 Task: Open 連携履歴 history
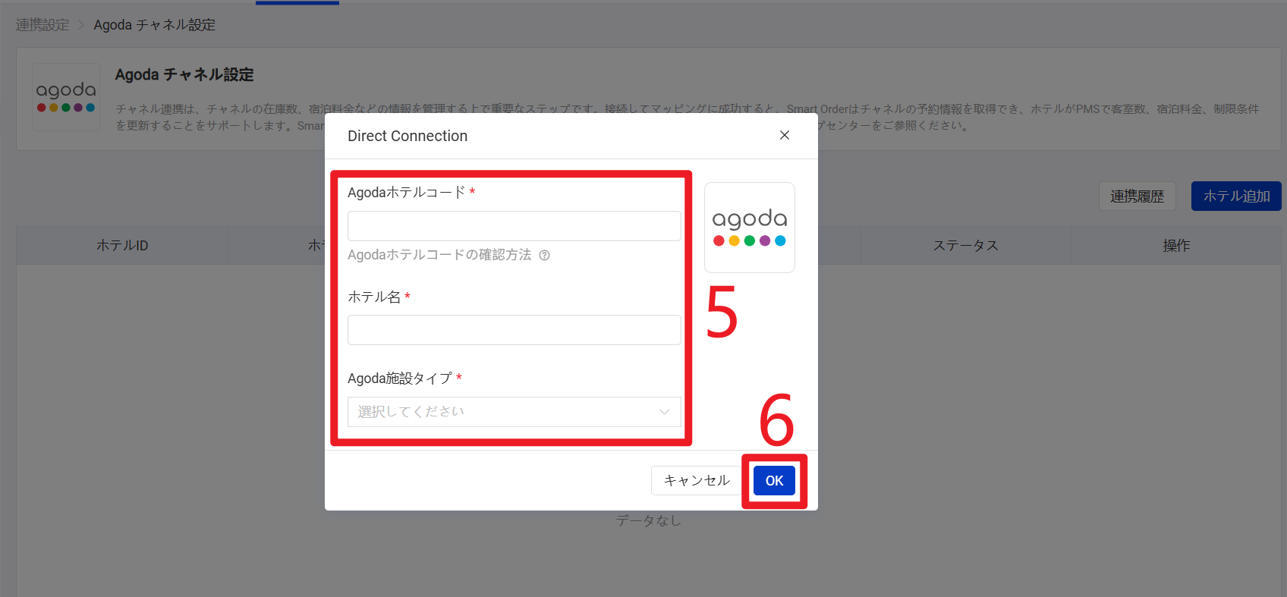pos(1137,196)
